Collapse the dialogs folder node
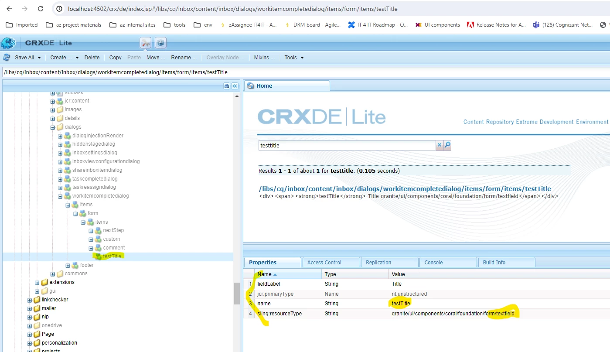 [x=53, y=127]
